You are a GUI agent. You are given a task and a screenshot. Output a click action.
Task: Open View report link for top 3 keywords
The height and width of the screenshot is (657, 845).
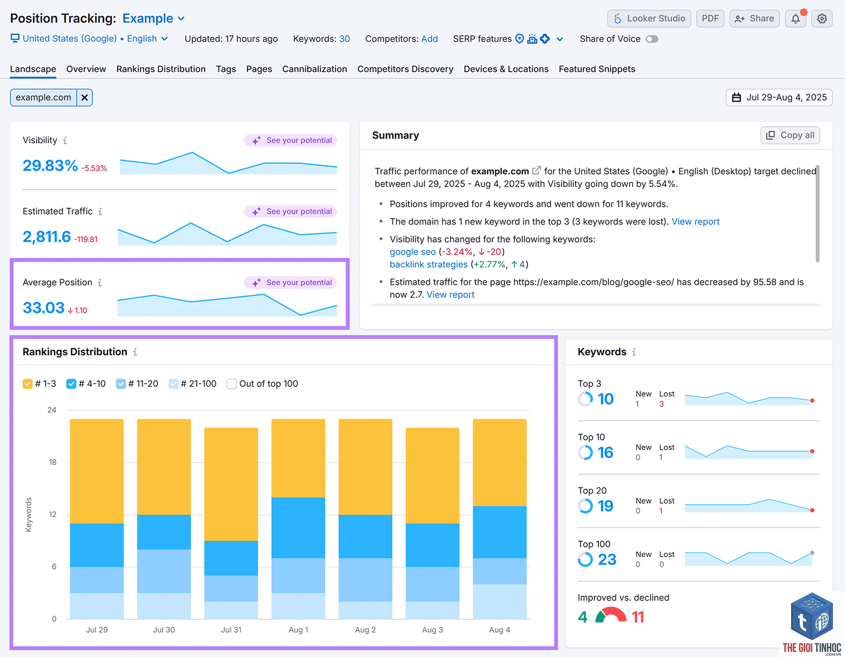pyautogui.click(x=696, y=222)
